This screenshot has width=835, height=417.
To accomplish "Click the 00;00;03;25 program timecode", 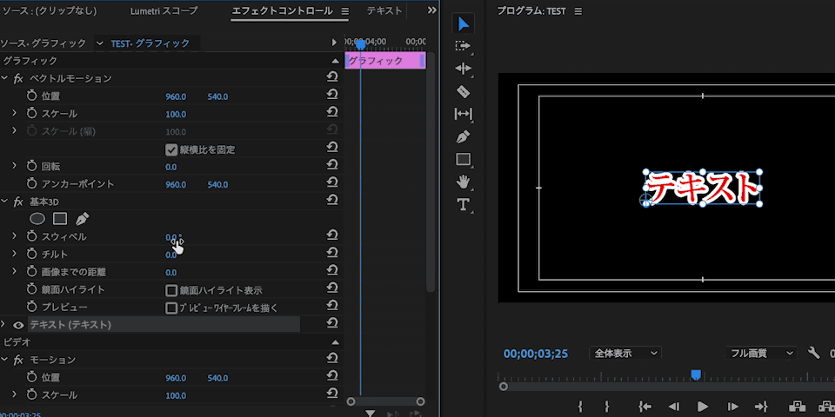I will tap(535, 354).
